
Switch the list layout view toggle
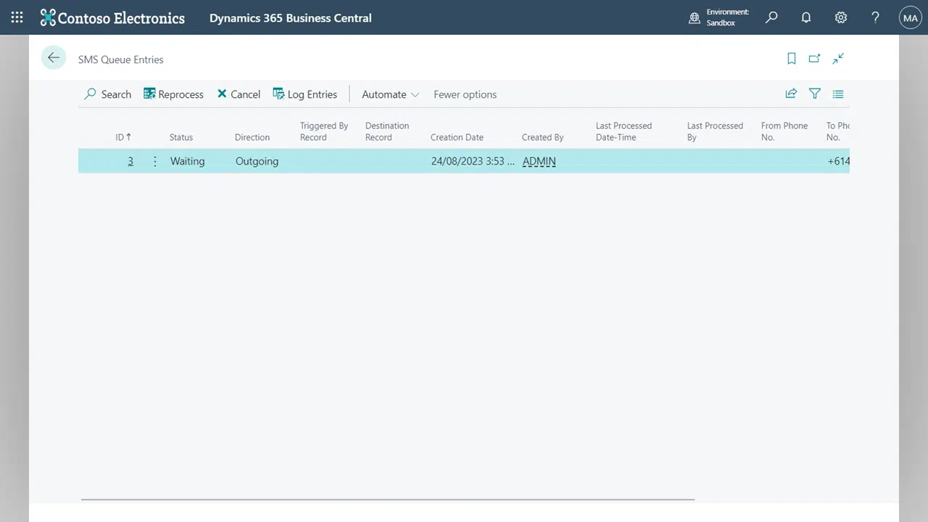838,94
